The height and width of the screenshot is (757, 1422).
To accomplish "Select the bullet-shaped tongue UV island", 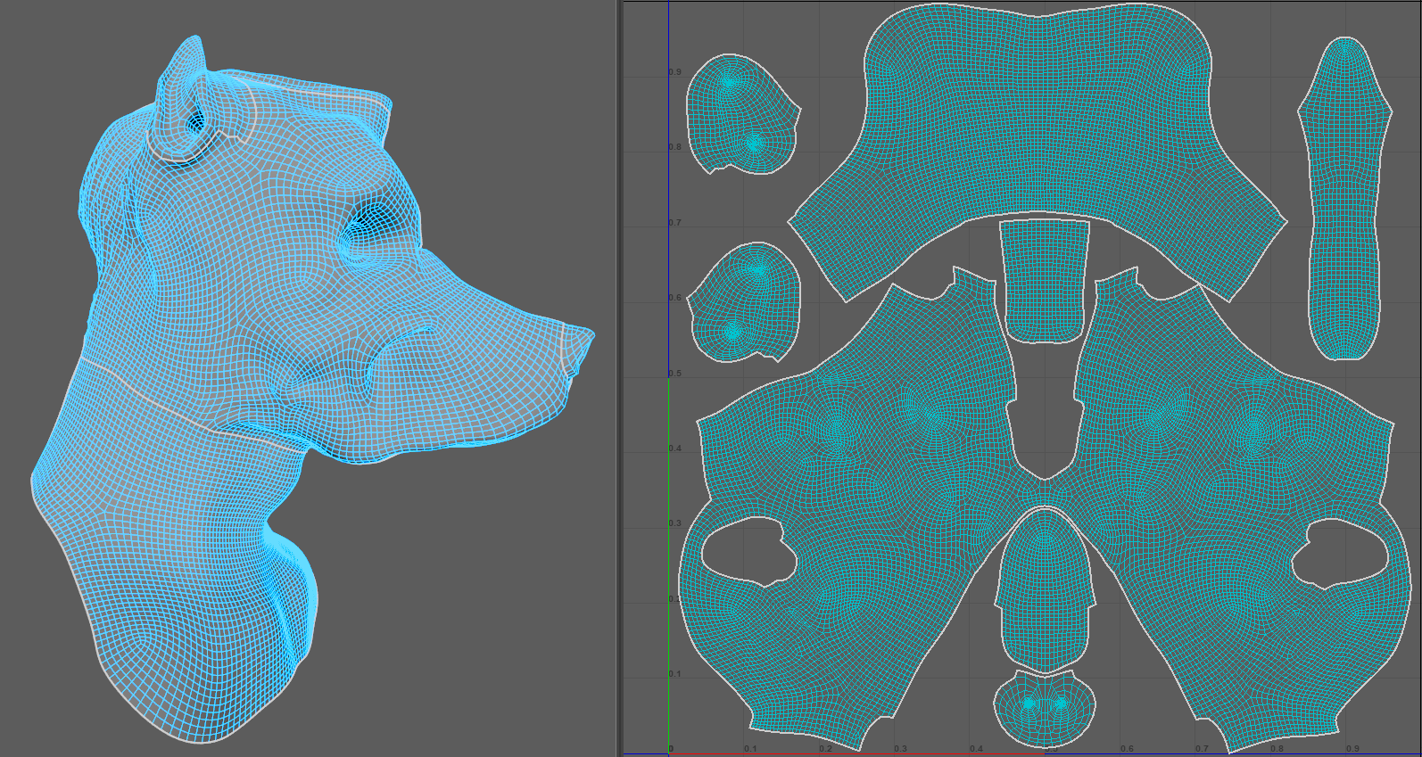I will pyautogui.click(x=1046, y=592).
